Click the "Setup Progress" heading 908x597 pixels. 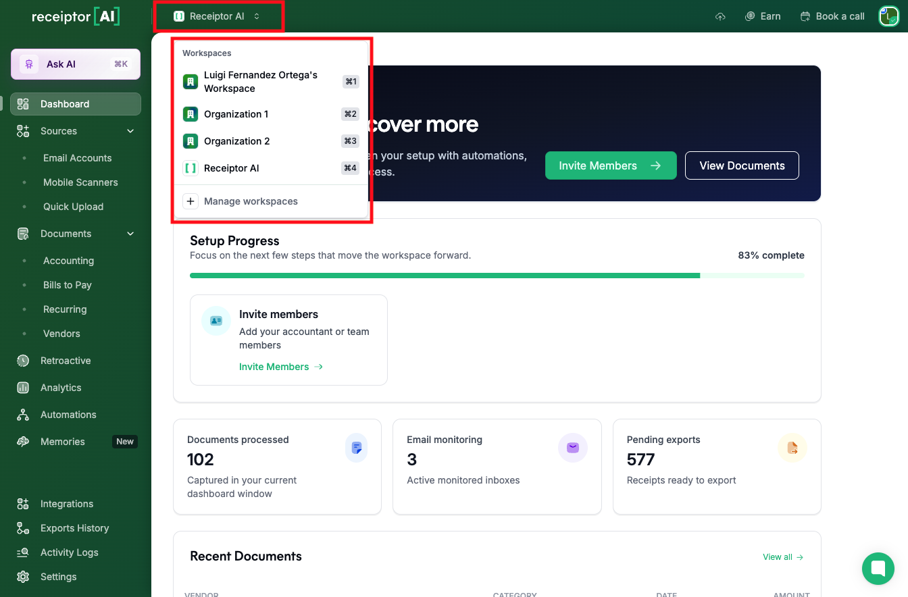[x=234, y=240]
